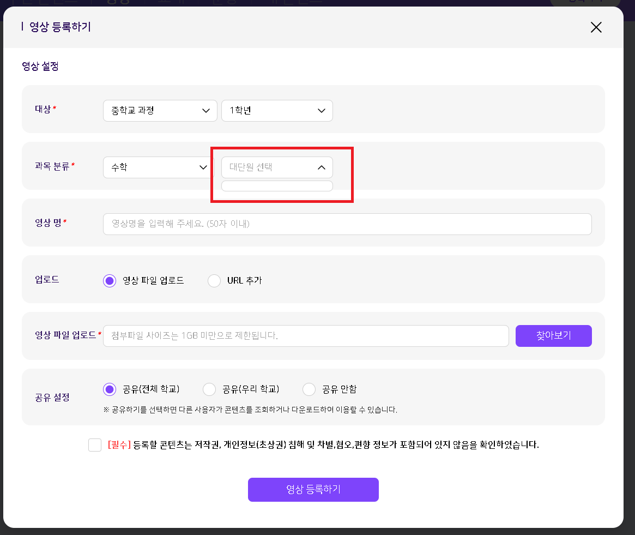Click into the 영상명 input field

pyautogui.click(x=347, y=224)
